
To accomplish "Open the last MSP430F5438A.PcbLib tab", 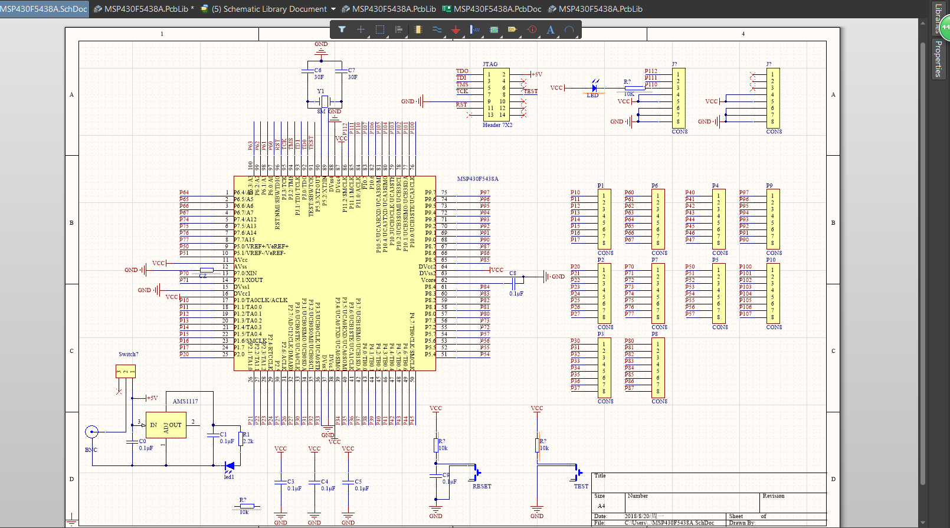I will tap(595, 9).
